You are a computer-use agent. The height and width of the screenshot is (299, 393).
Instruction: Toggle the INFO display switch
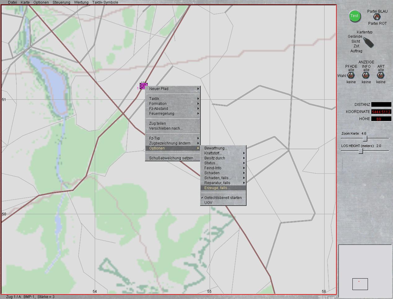pyautogui.click(x=366, y=76)
